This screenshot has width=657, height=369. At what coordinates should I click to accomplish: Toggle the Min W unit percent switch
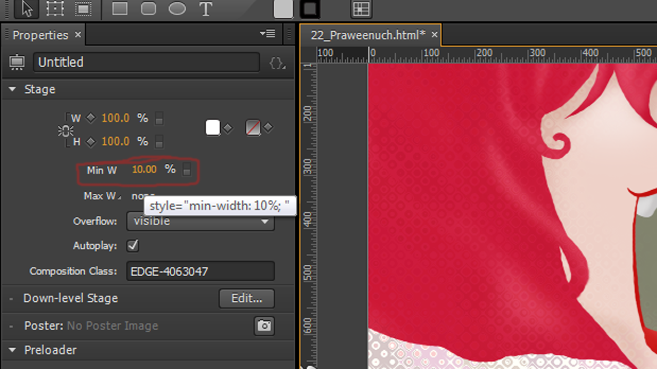coord(187,169)
